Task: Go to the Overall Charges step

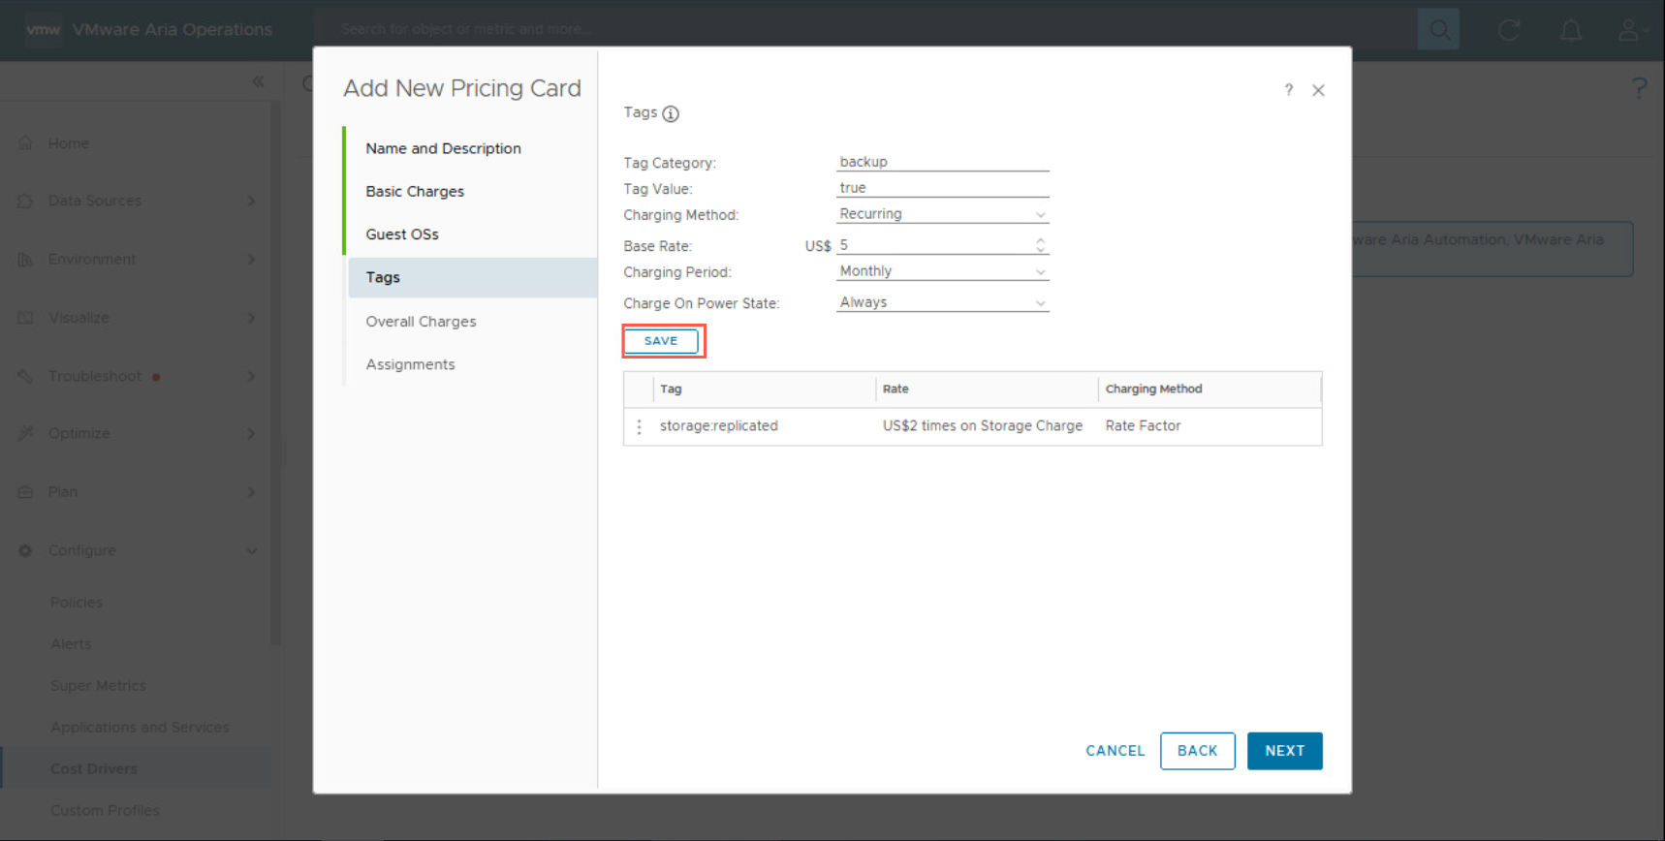Action: coord(421,322)
